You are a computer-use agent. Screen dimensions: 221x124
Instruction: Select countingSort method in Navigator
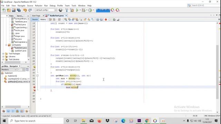coord(19,79)
